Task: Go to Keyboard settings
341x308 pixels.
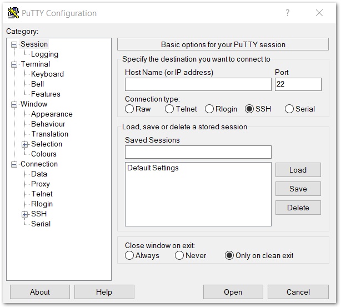Action: click(x=47, y=74)
